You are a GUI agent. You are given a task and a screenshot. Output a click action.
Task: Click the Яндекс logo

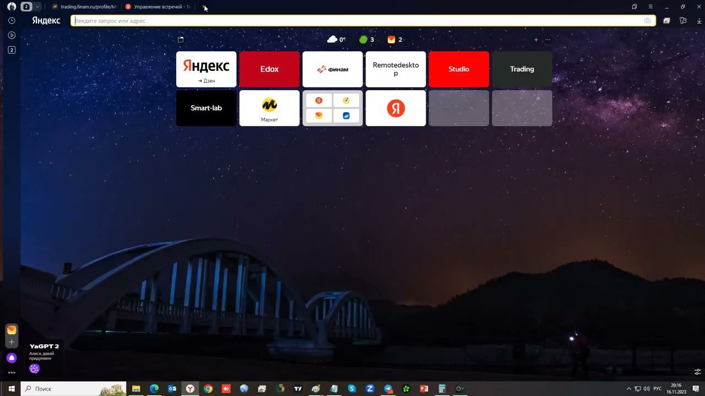46,20
